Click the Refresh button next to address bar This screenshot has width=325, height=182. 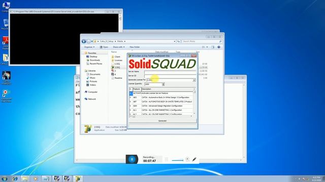pos(178,41)
